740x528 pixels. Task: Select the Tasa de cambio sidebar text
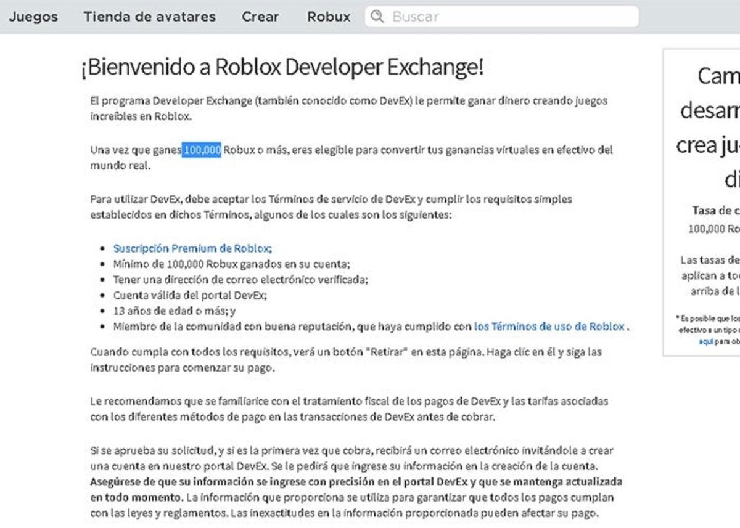point(715,210)
